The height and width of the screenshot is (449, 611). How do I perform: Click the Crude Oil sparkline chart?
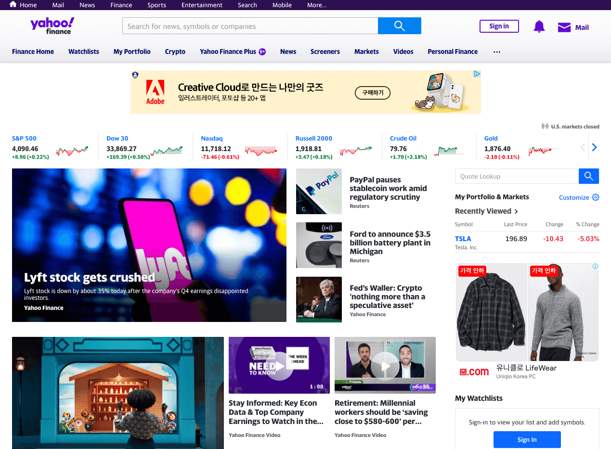click(x=449, y=151)
